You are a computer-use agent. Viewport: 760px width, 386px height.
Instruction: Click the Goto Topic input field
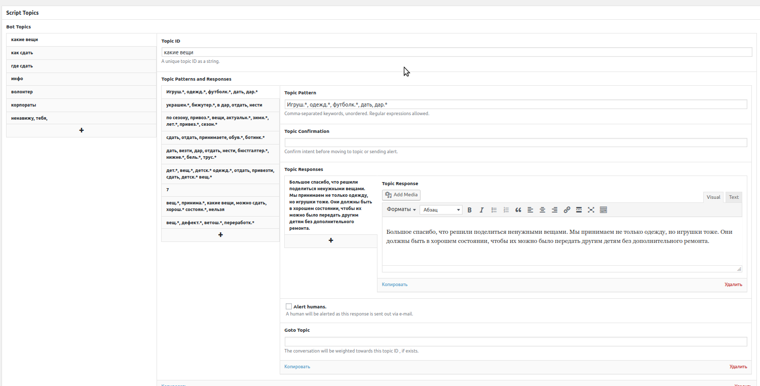coord(516,341)
